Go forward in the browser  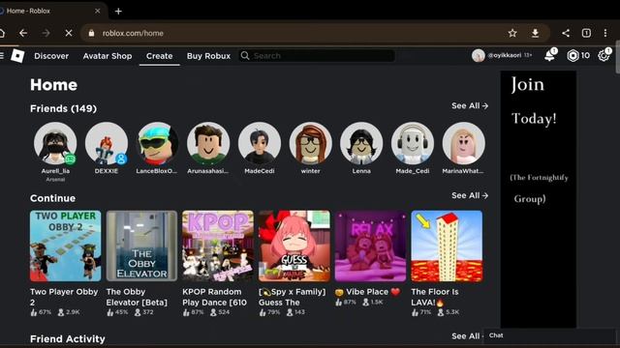[x=46, y=33]
